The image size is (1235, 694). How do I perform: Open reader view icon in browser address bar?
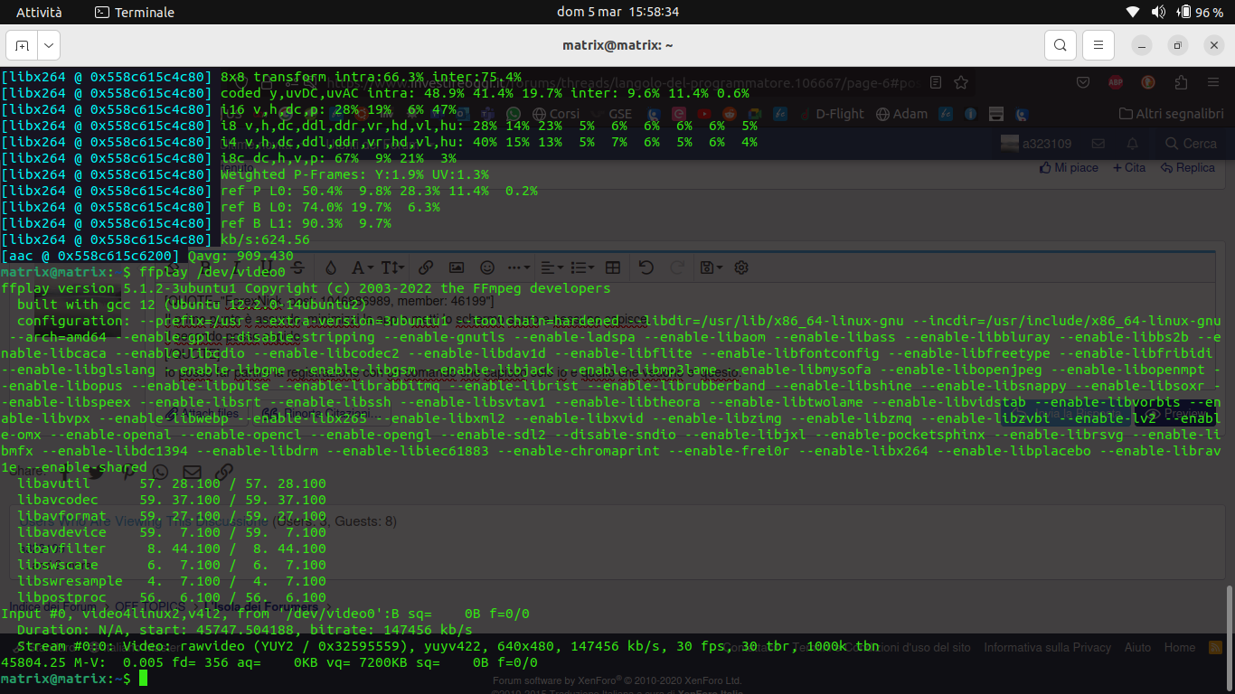936,82
